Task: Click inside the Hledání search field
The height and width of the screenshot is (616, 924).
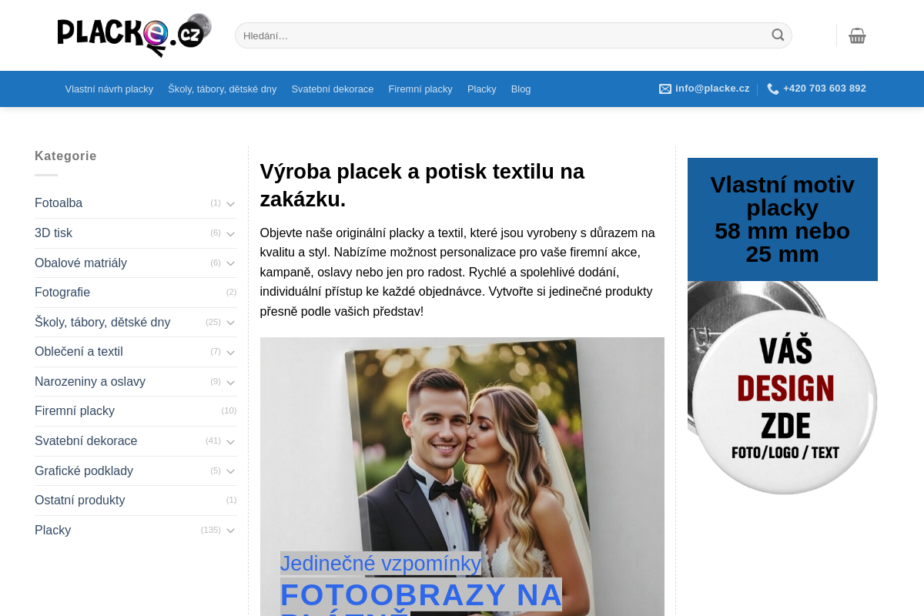Action: coord(500,35)
